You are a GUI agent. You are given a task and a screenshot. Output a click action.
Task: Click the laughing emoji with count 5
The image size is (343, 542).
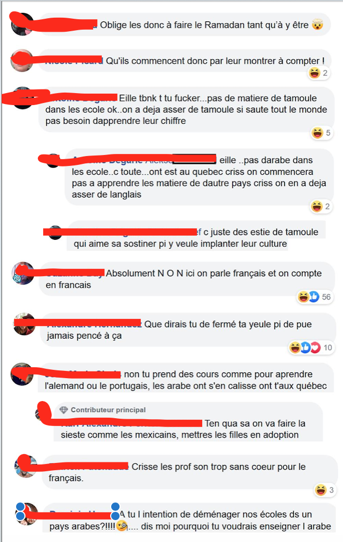pos(317,133)
